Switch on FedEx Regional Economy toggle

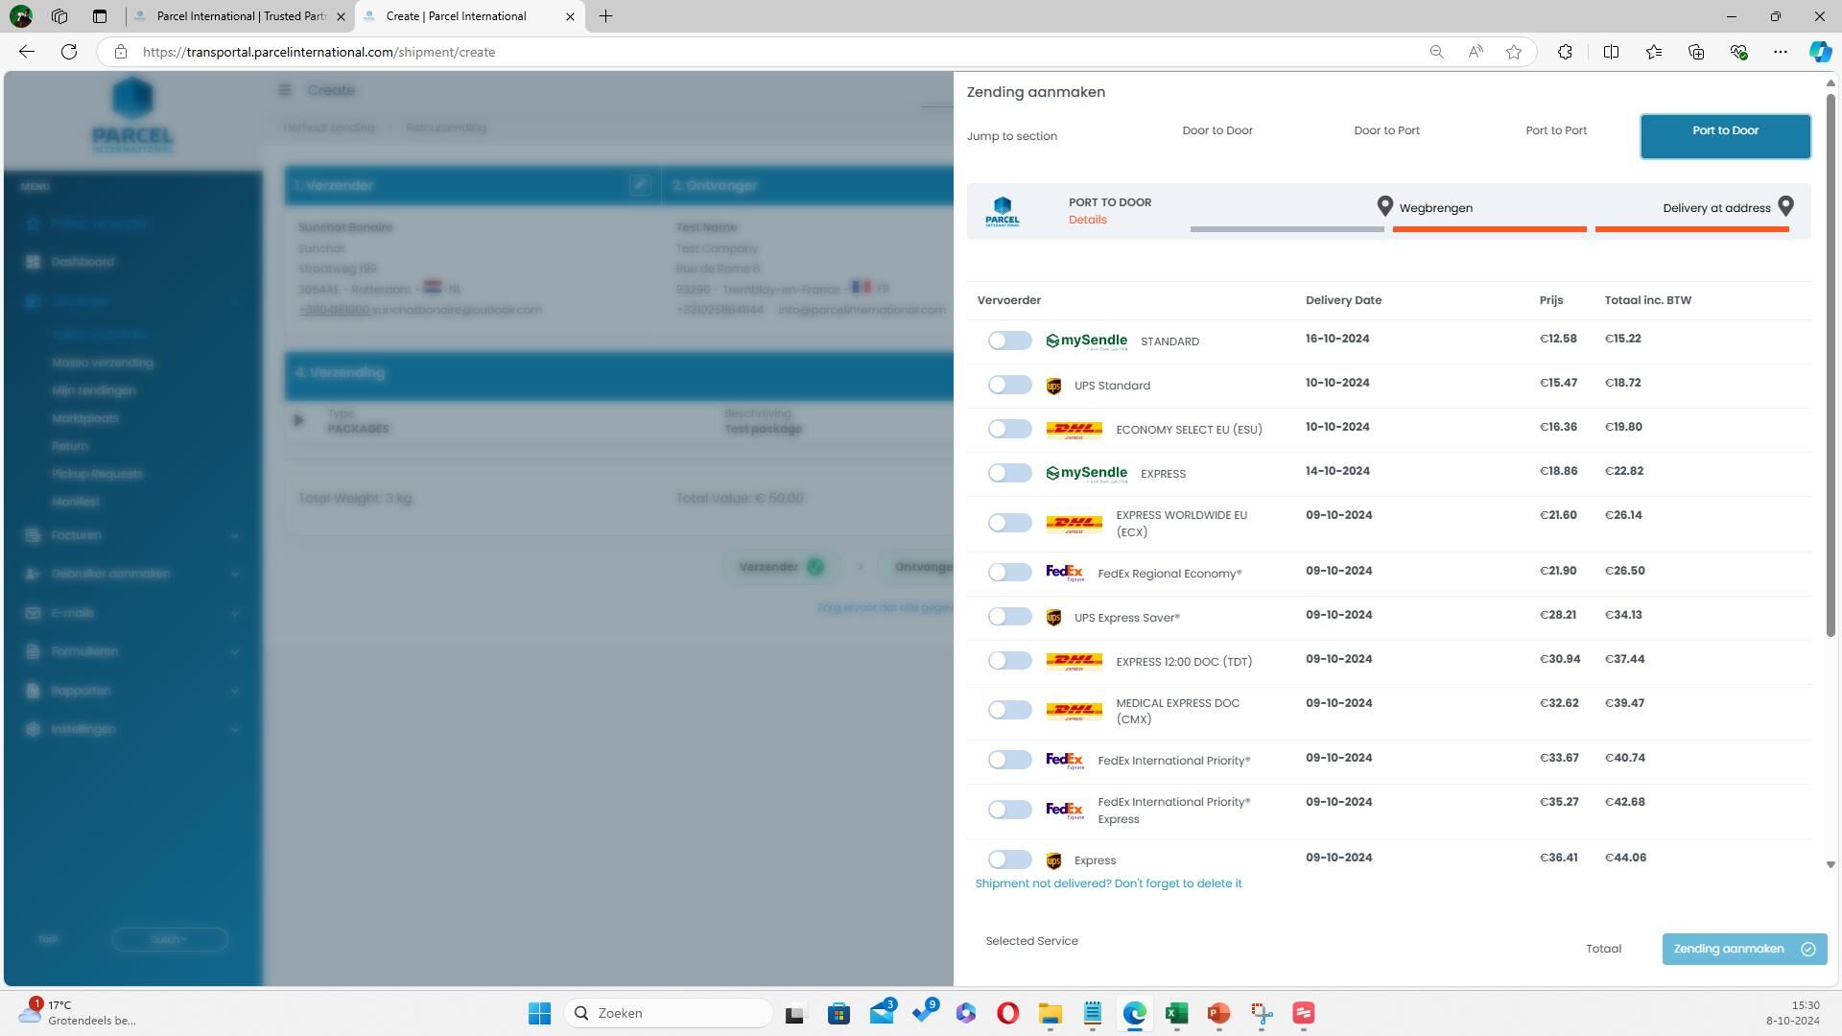click(x=1009, y=573)
